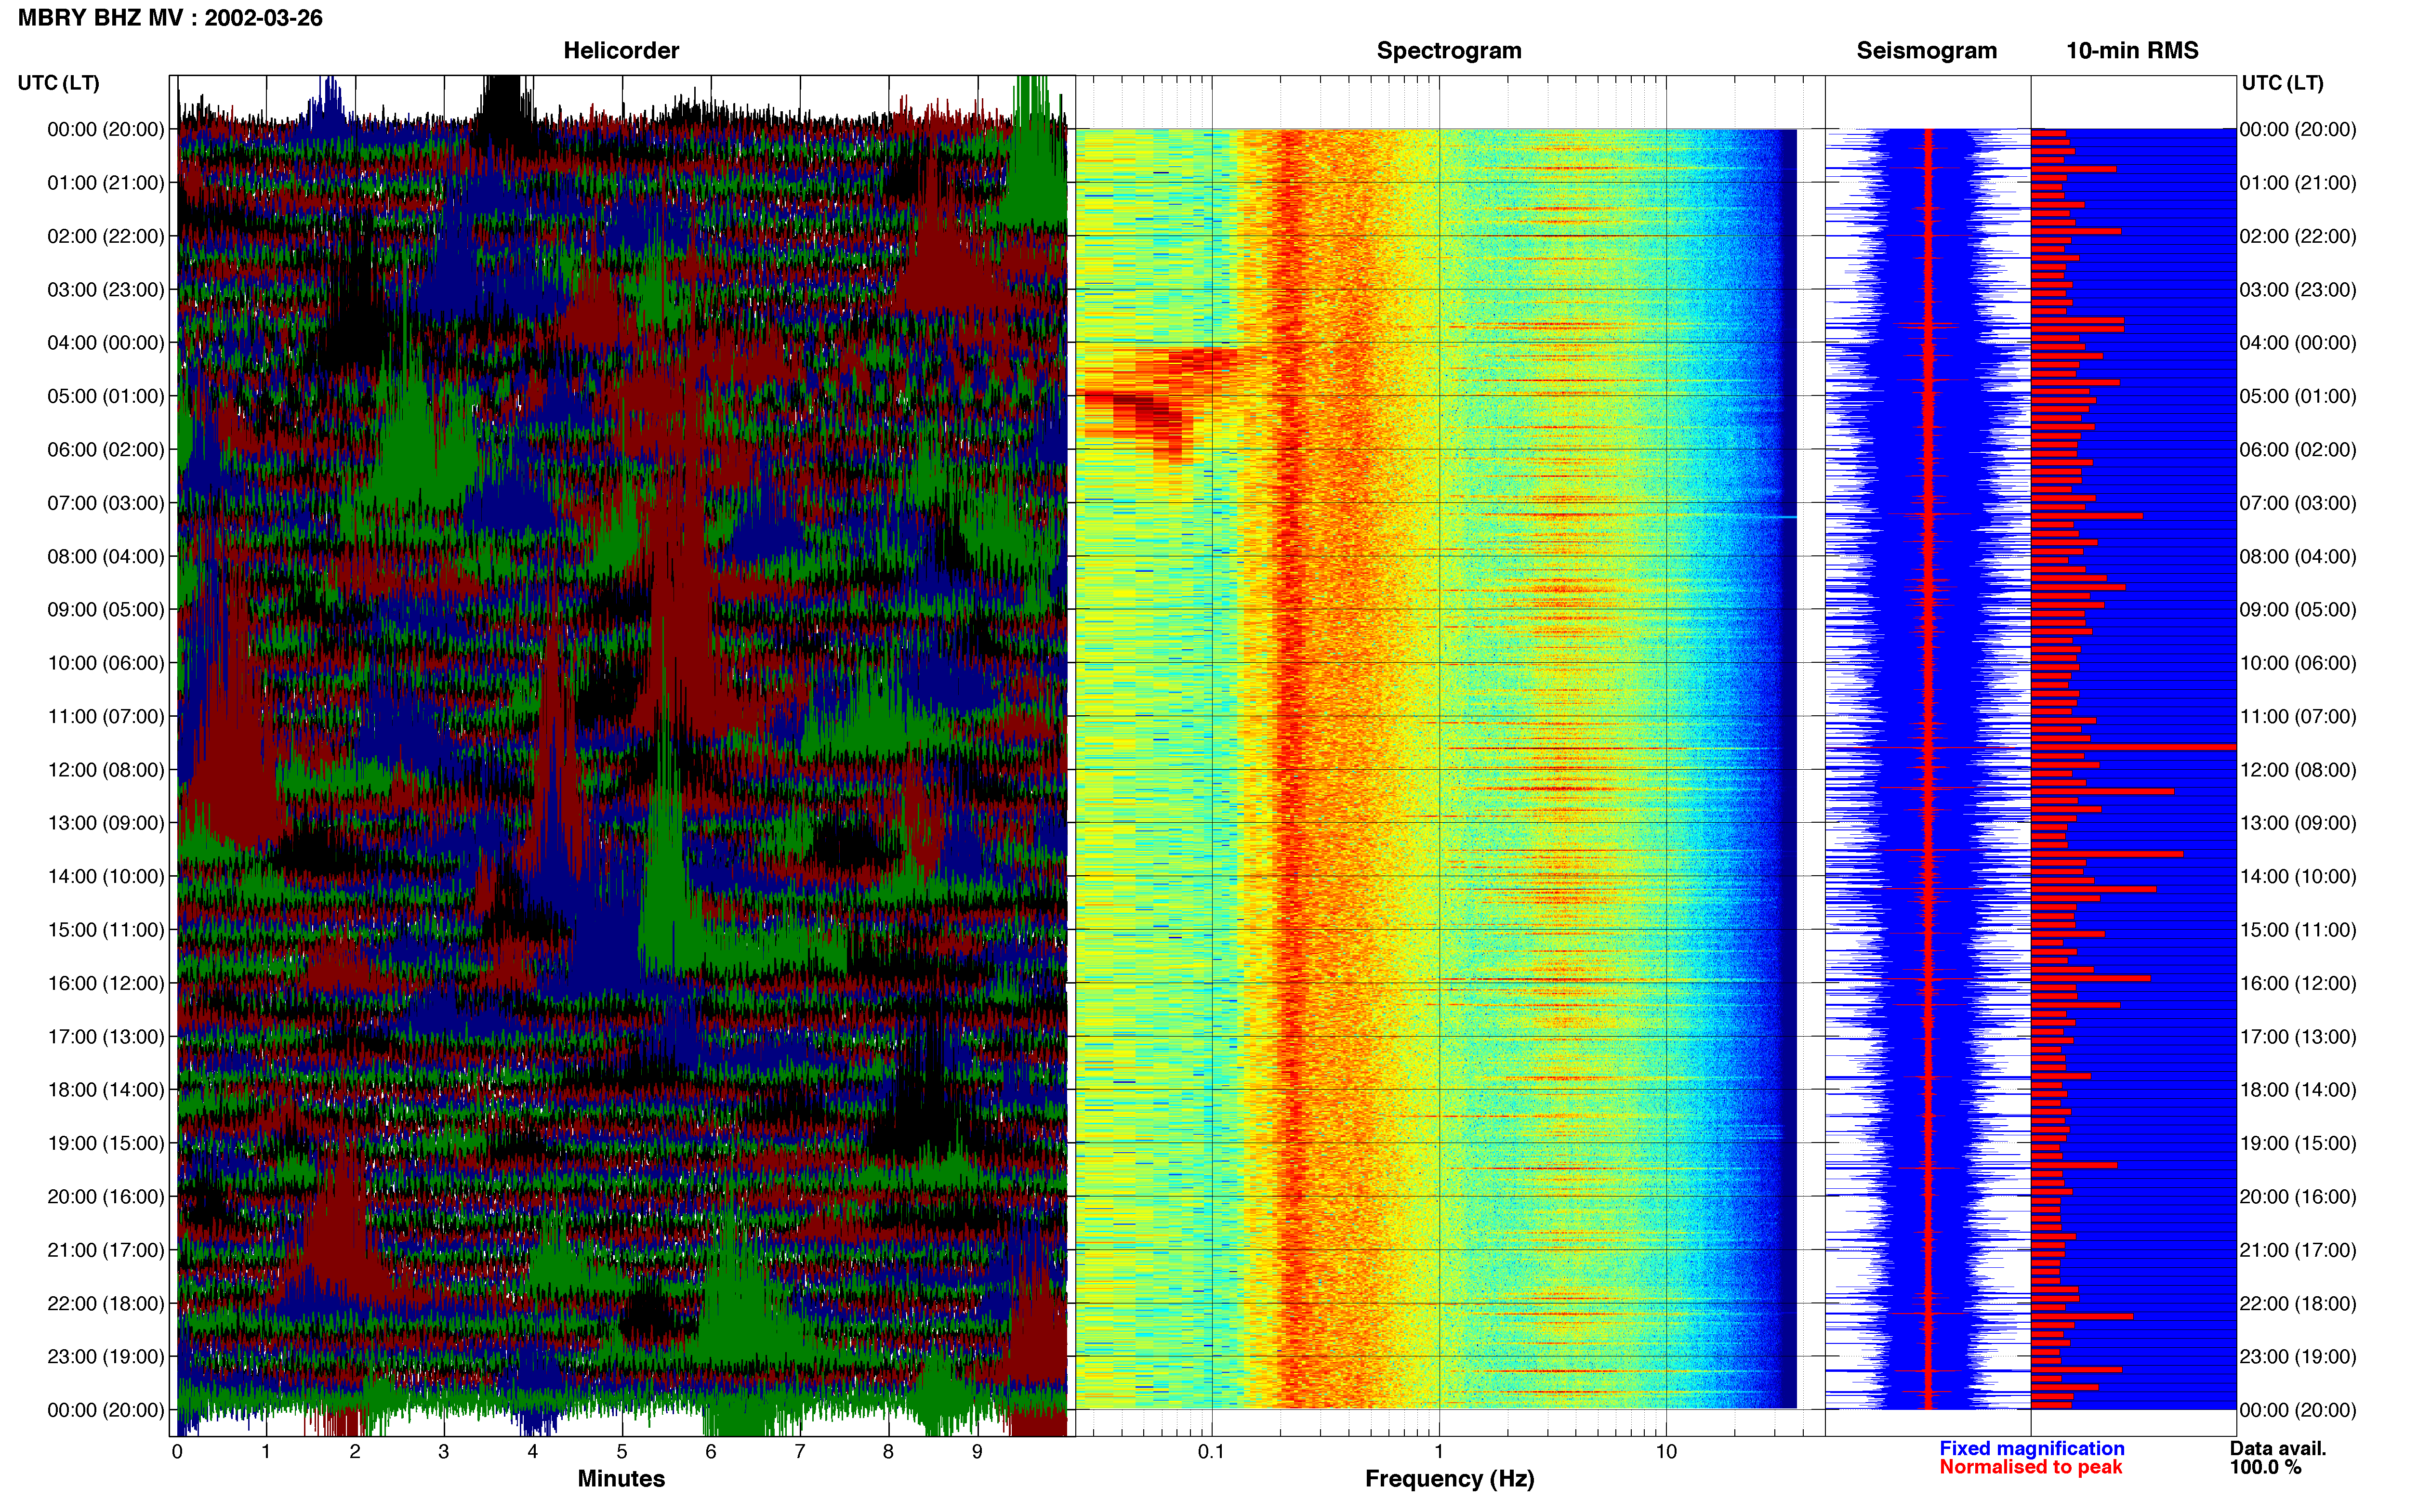This screenshot has height=1512, width=2418.
Task: Click the red normalised trace in the Seismogram
Action: 1928,768
